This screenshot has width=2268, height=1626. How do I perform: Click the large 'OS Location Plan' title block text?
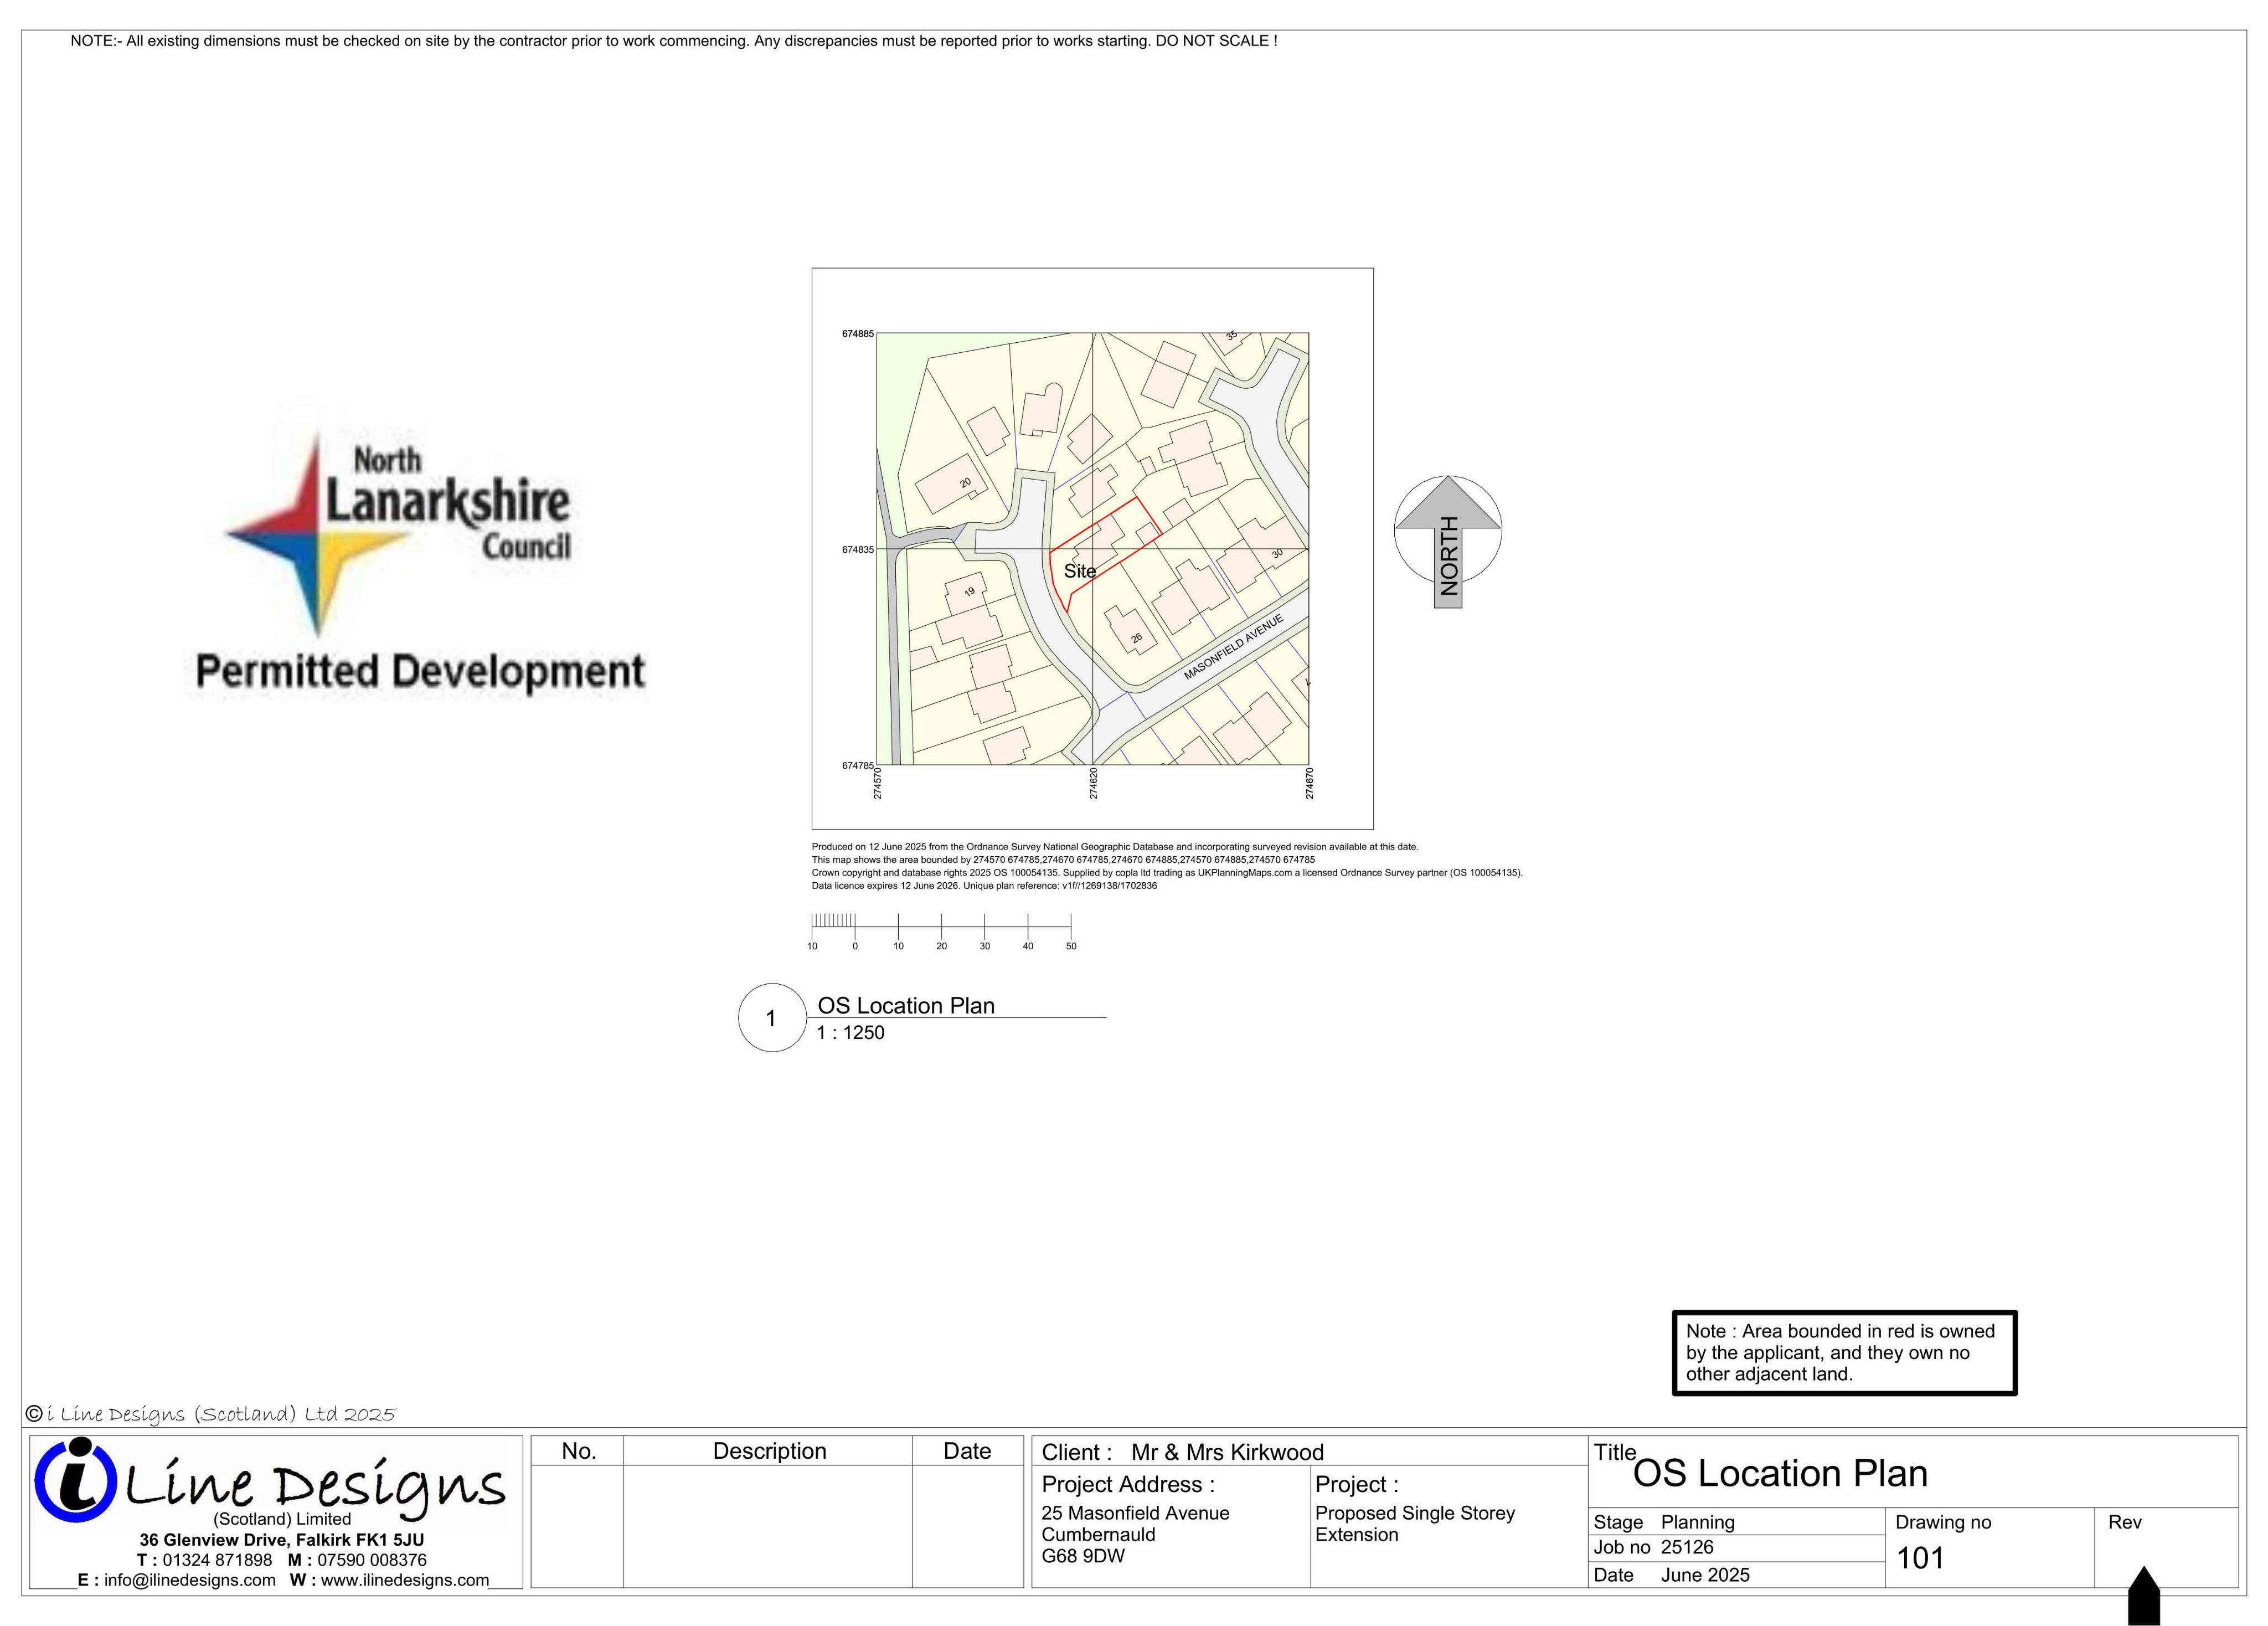pos(1780,1474)
